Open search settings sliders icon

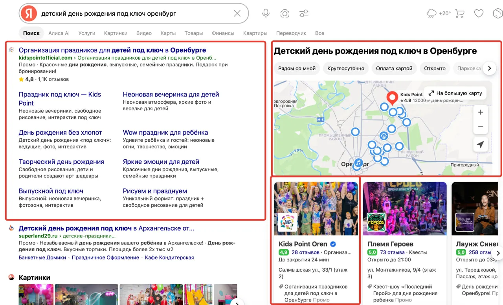tap(304, 13)
